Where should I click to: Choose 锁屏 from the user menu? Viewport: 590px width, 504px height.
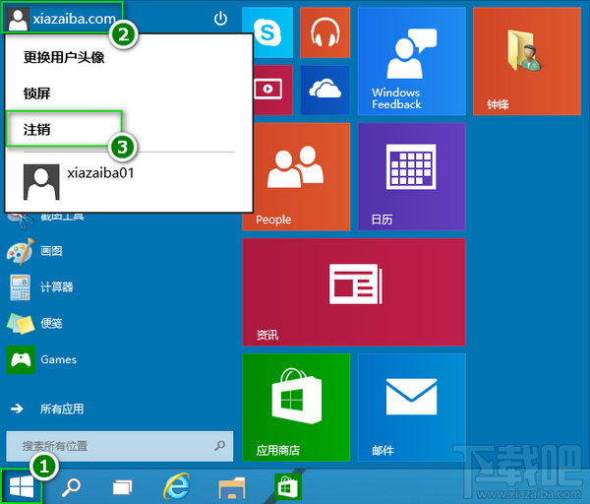coord(39,94)
